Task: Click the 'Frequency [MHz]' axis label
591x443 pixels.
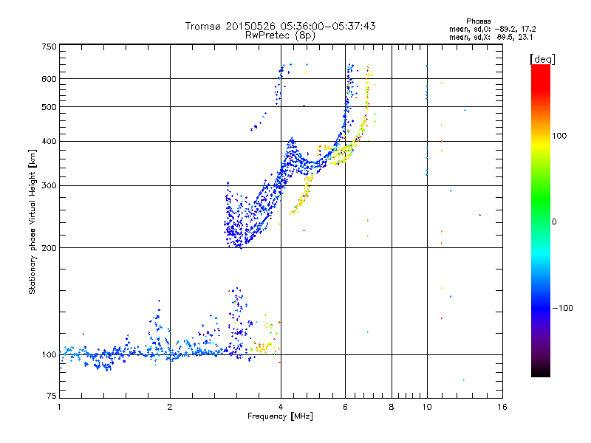Action: (280, 416)
